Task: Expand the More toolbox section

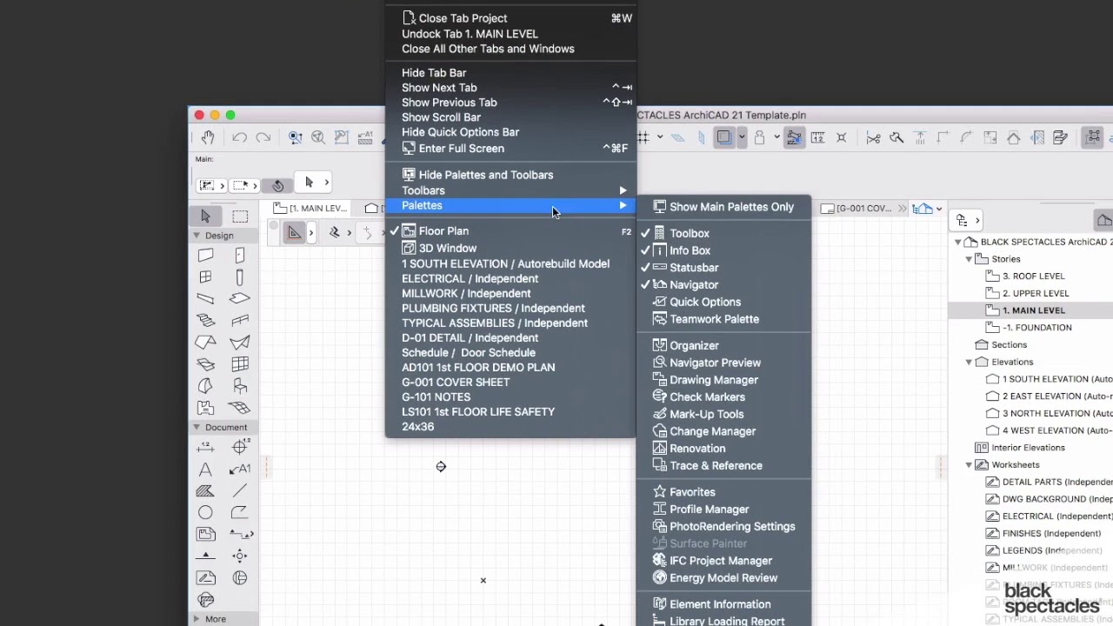Action: [197, 619]
